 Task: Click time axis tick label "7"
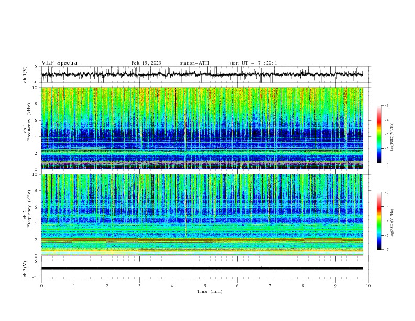[x=270, y=286]
